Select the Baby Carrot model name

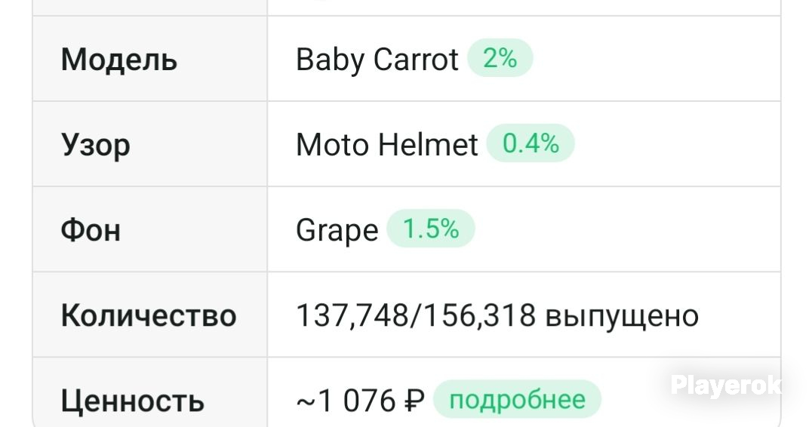pos(377,60)
